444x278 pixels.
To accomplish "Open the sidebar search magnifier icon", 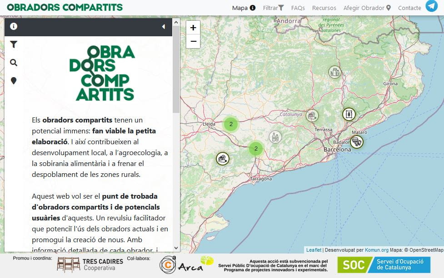I will [x=14, y=63].
